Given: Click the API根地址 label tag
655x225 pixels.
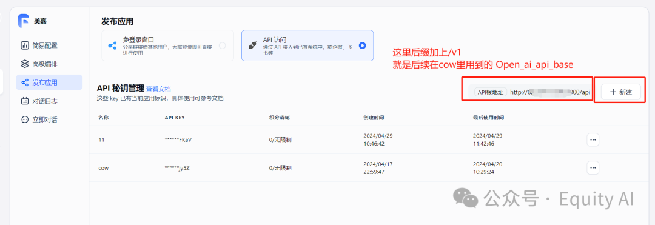Looking at the screenshot, I should (491, 92).
